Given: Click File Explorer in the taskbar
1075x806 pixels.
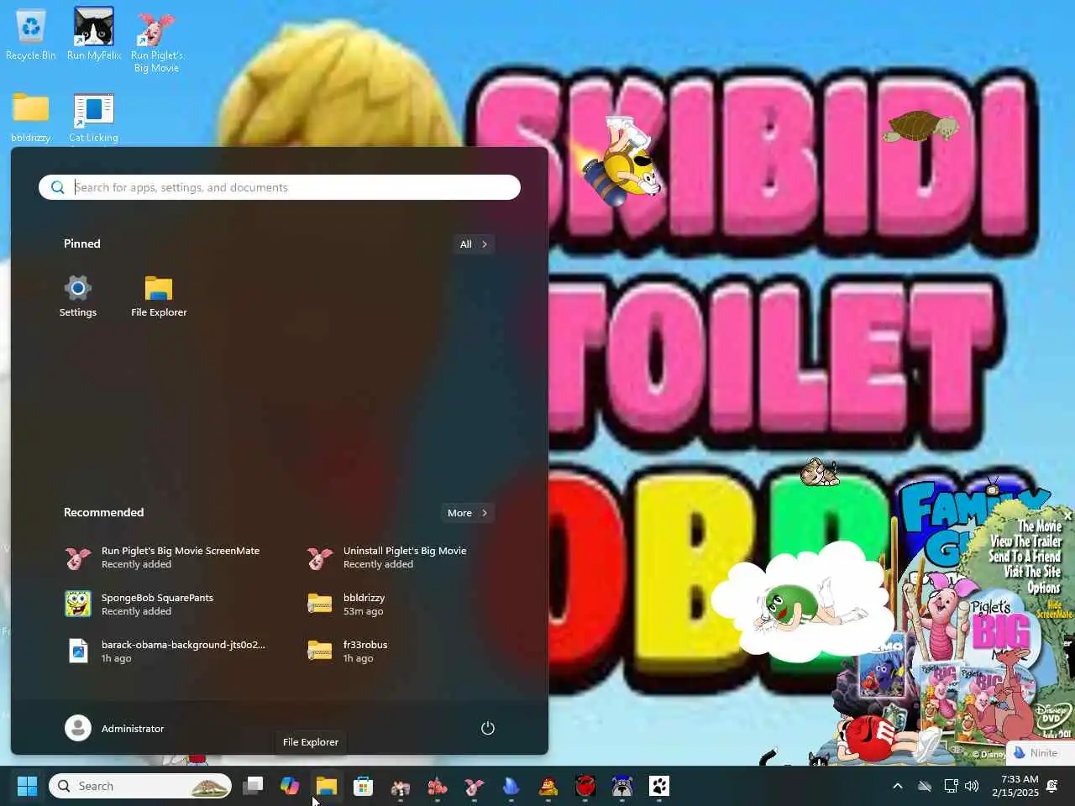Looking at the screenshot, I should click(327, 786).
